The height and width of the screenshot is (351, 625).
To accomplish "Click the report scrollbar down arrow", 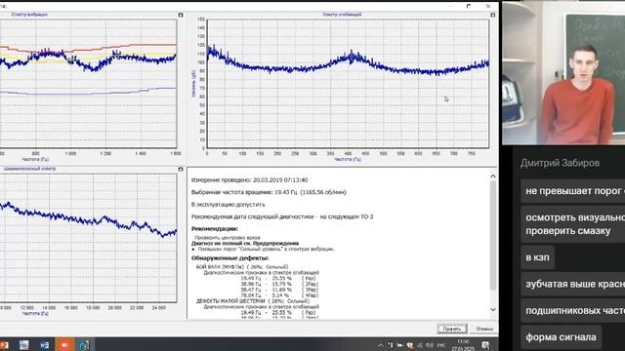I will pos(493,309).
